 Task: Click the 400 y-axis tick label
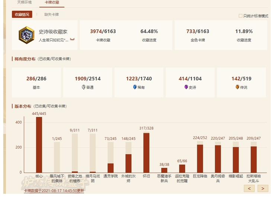point(19,122)
